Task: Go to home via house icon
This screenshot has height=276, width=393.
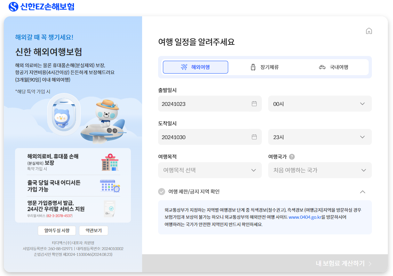Action: tap(369, 31)
